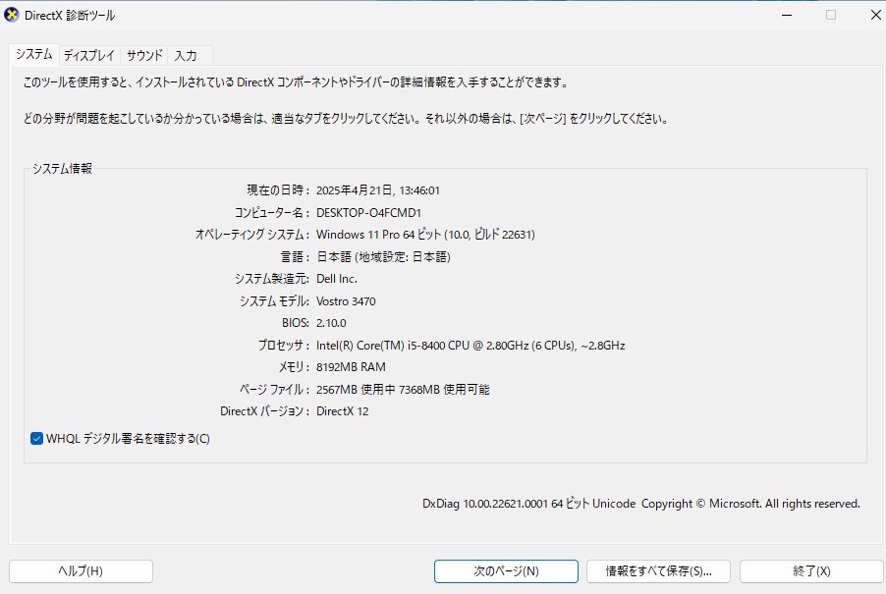This screenshot has width=886, height=594.
Task: Open the サウンド tab
Action: (144, 55)
